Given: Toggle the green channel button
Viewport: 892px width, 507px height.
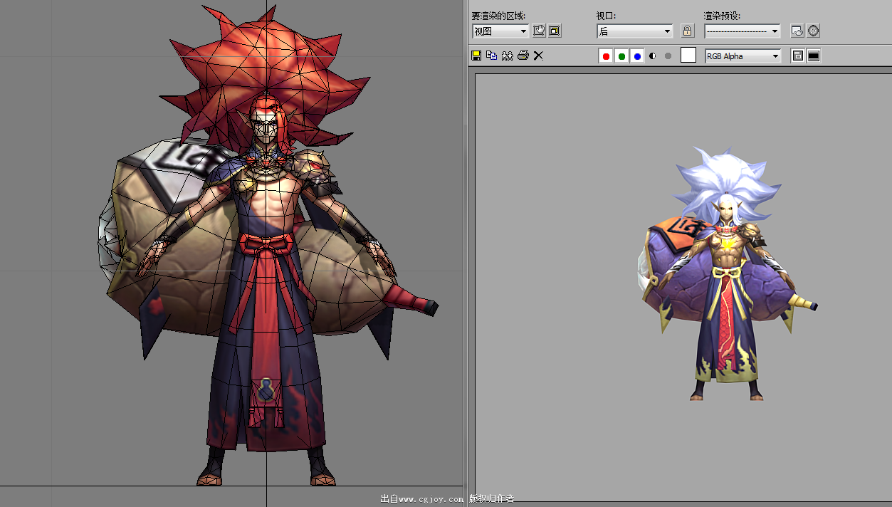Looking at the screenshot, I should pyautogui.click(x=621, y=56).
